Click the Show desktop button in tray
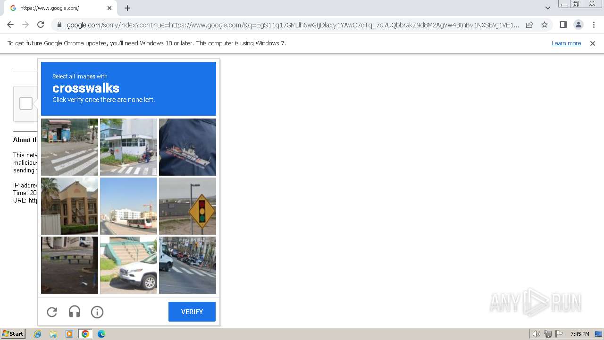 coord(598,334)
